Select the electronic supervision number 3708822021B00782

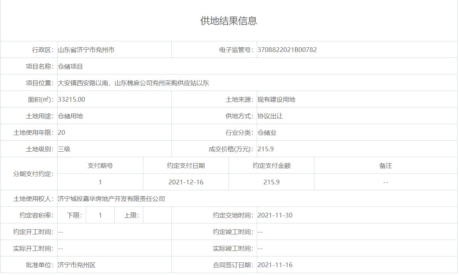(x=287, y=50)
